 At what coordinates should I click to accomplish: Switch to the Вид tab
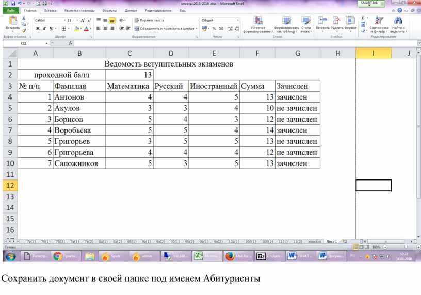183,10
